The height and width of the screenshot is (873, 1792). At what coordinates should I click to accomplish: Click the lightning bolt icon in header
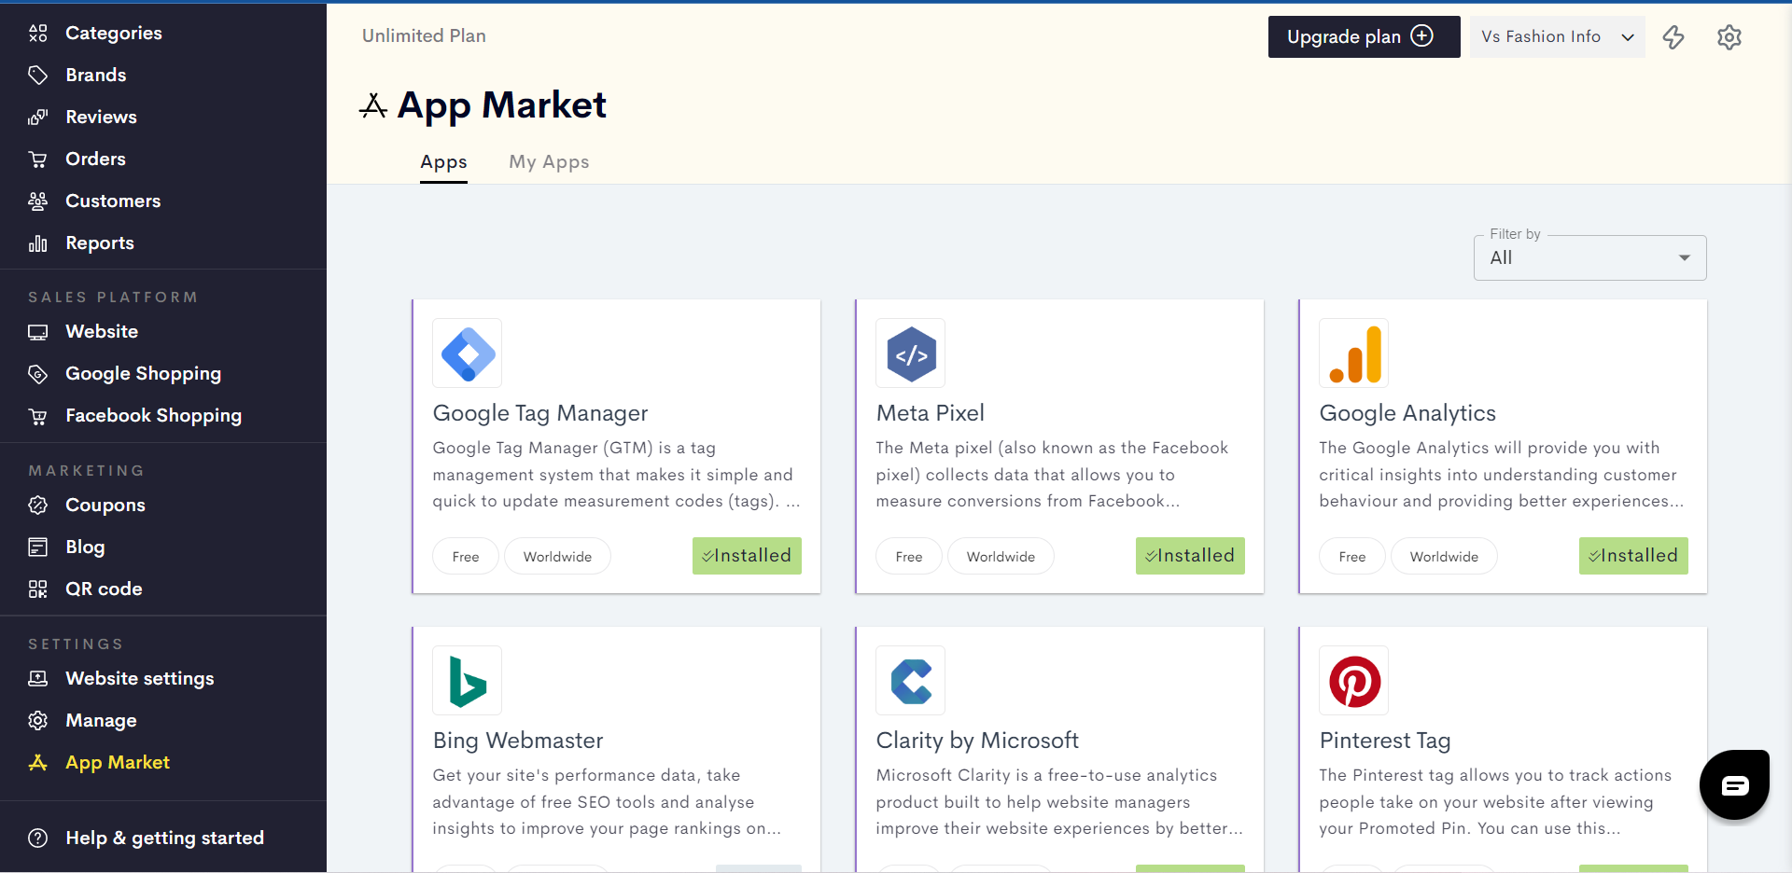(1673, 37)
